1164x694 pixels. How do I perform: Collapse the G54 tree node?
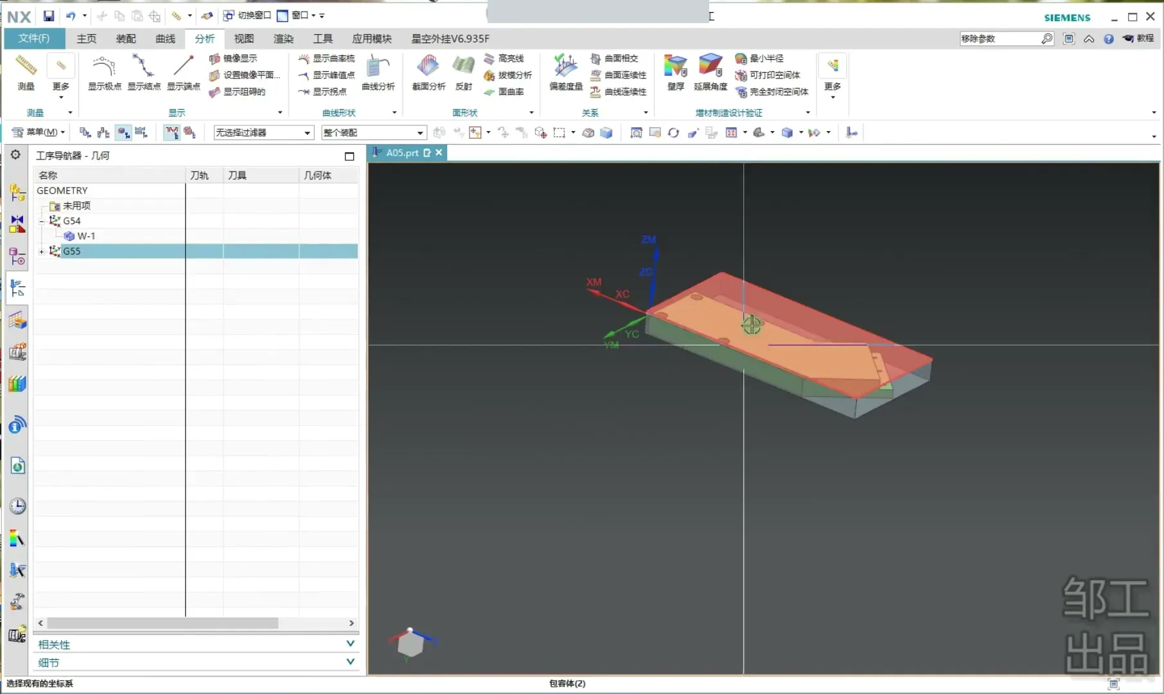42,221
